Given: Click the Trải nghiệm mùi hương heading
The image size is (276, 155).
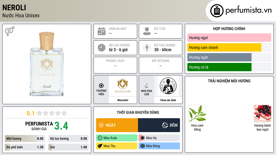Looking at the screenshot, I should (x=229, y=81).
